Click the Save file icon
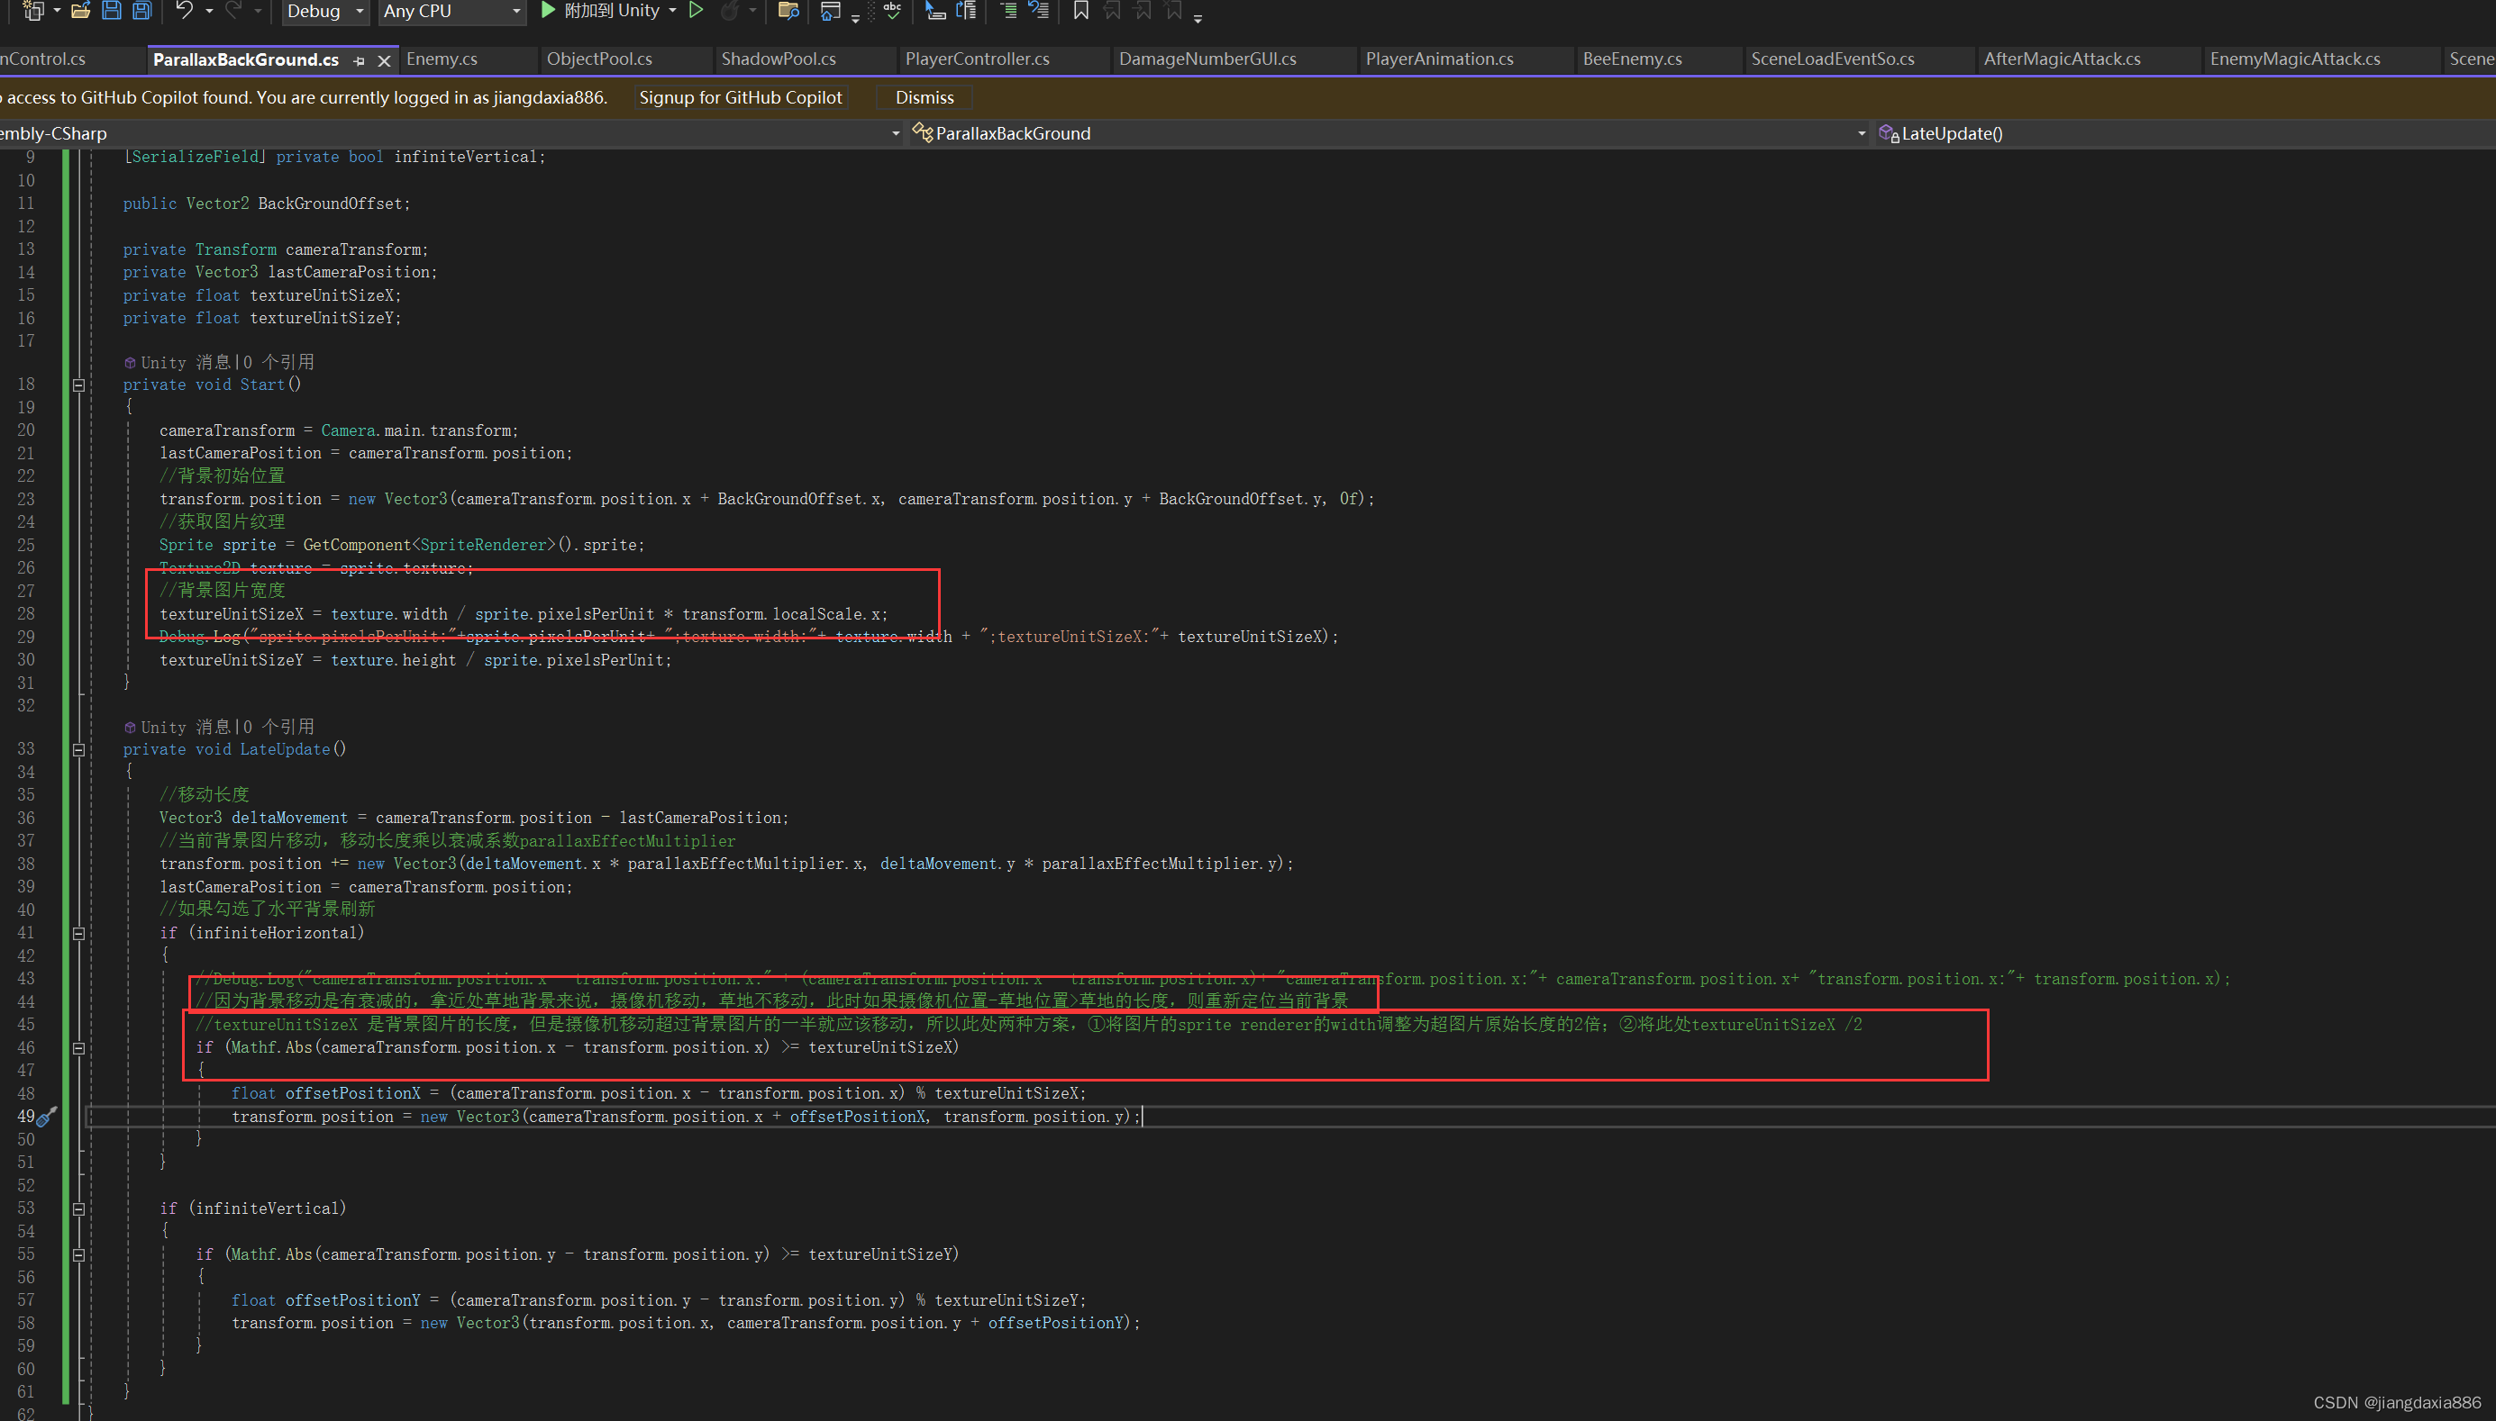Viewport: 2496px width, 1421px height. [112, 11]
